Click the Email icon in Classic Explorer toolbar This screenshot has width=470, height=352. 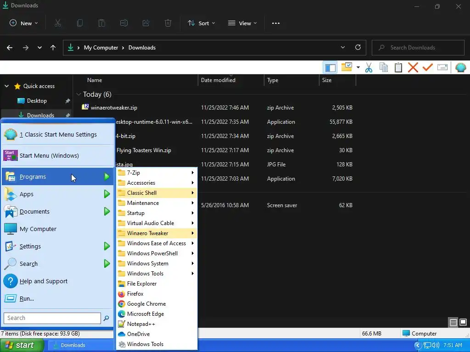pyautogui.click(x=442, y=67)
